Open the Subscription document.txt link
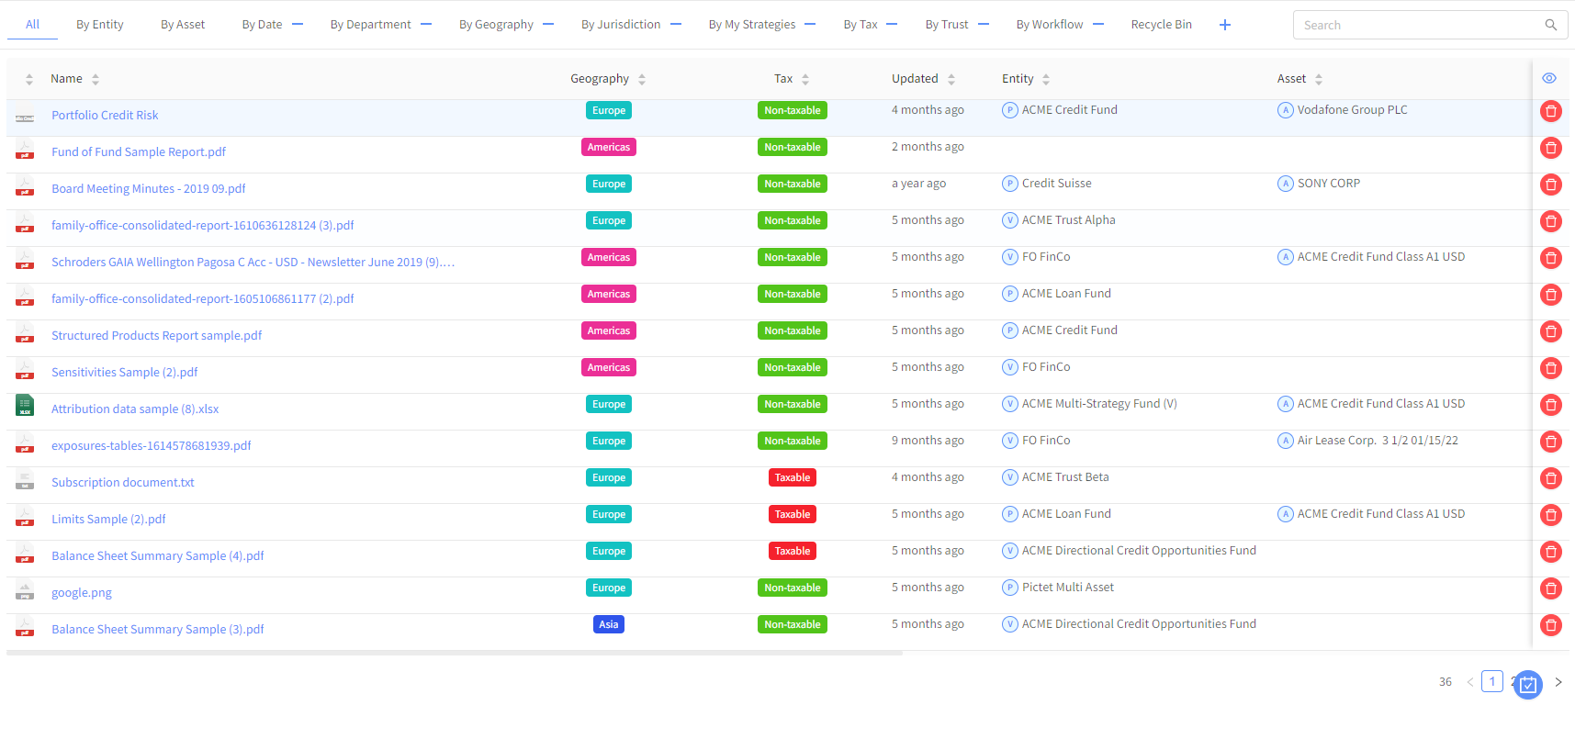This screenshot has width=1575, height=739. tap(123, 483)
